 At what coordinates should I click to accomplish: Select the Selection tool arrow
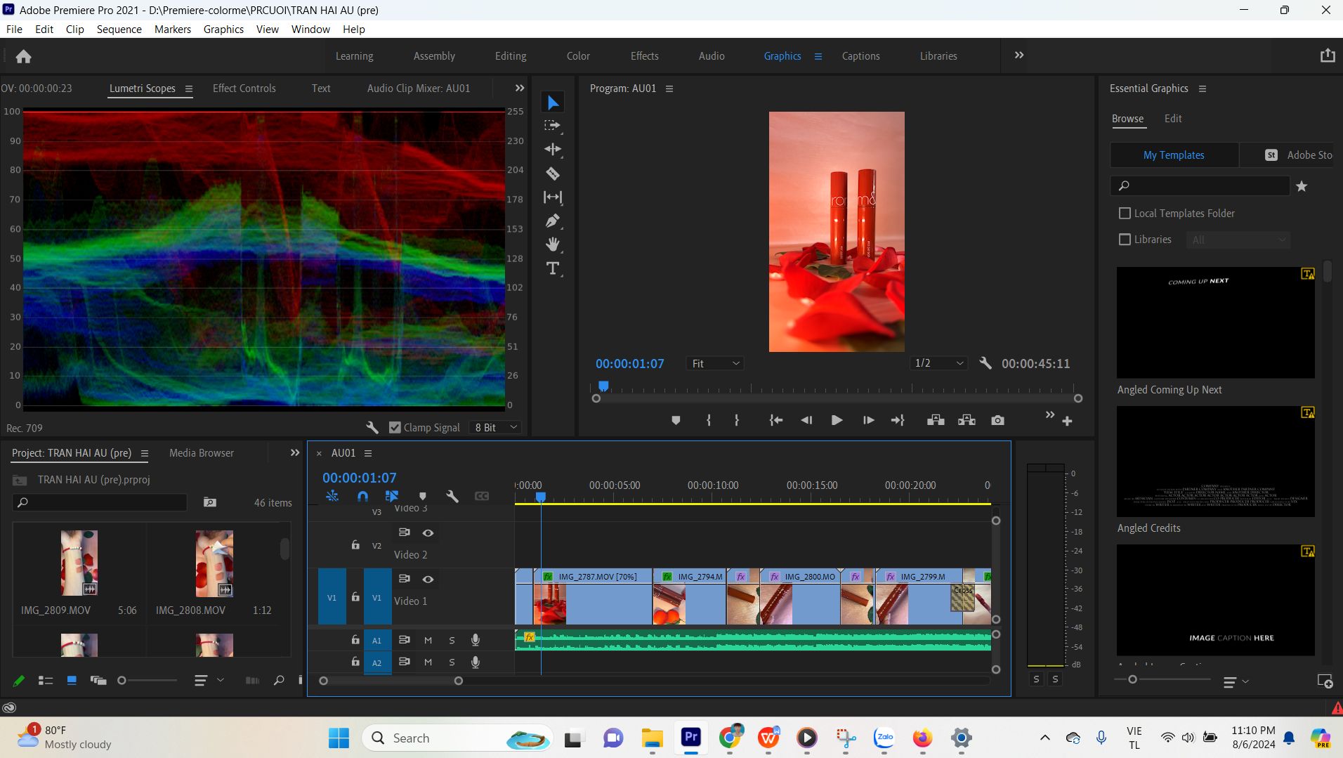click(x=553, y=103)
